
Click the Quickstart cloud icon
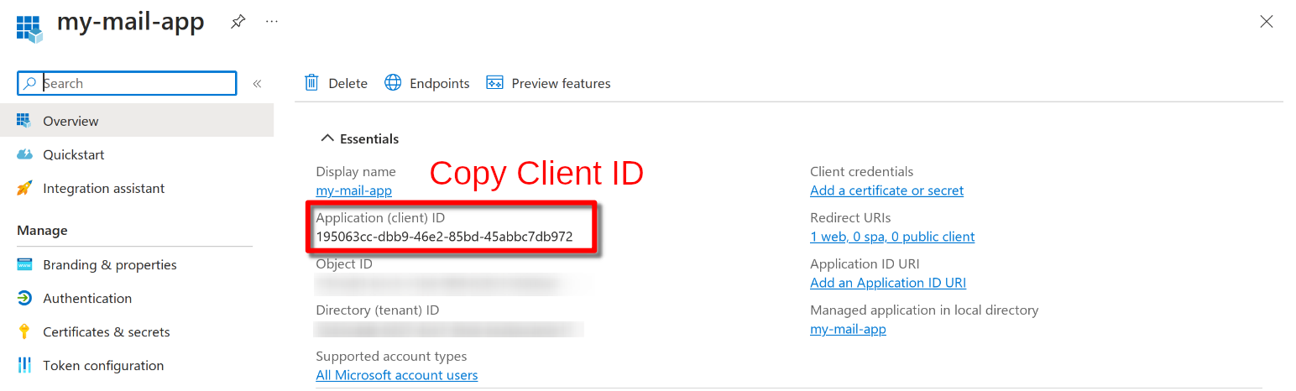click(25, 155)
